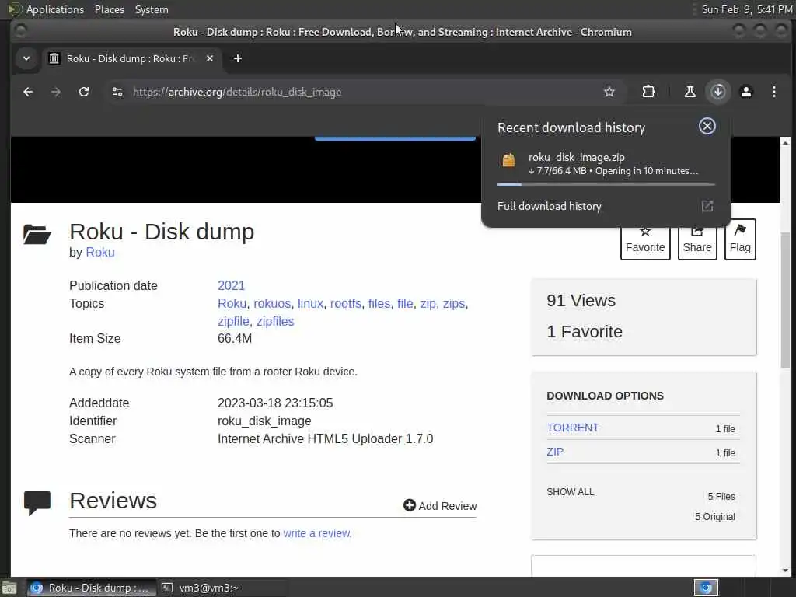Open a new tab with plus button
Image resolution: width=796 pixels, height=597 pixels.
(x=238, y=58)
